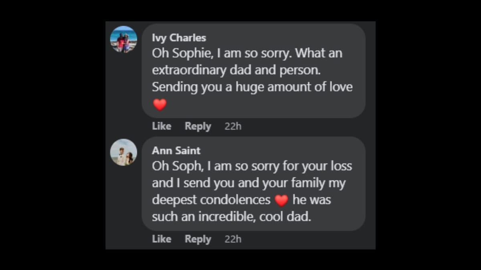Screen dimensions: 481x270
Task: Reply to Ivy Charles's comment
Action: click(x=198, y=126)
